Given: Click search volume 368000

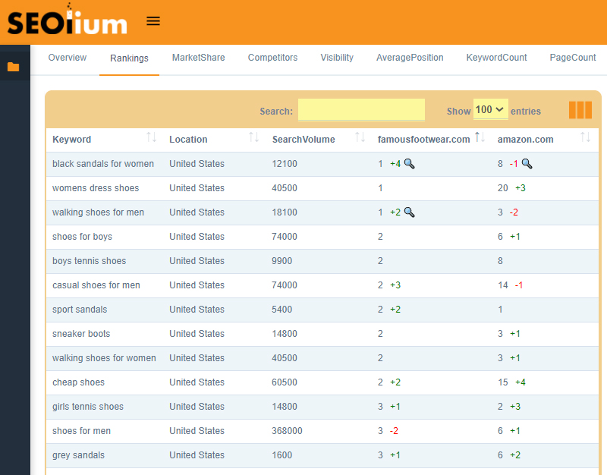Looking at the screenshot, I should click(287, 431).
